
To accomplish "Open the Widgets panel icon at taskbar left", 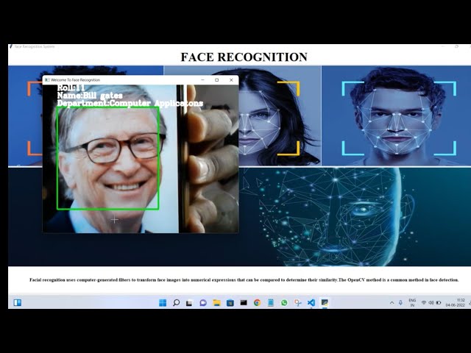I will 18,302.
